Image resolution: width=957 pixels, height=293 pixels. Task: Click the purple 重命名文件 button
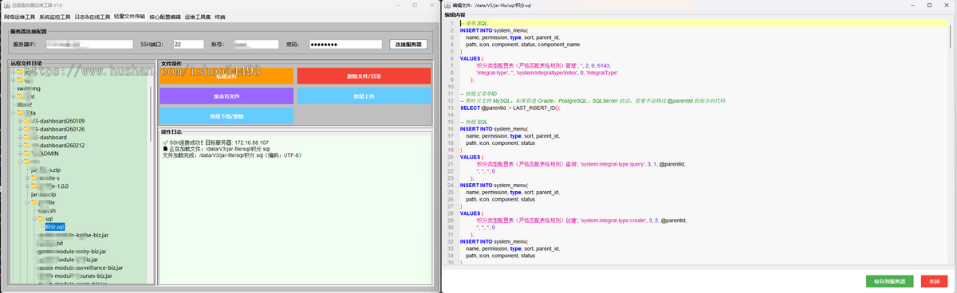coord(226,96)
